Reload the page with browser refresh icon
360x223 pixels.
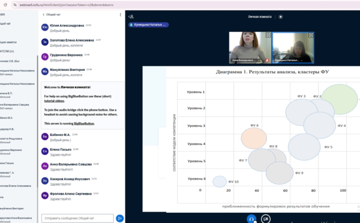pos(5,5)
